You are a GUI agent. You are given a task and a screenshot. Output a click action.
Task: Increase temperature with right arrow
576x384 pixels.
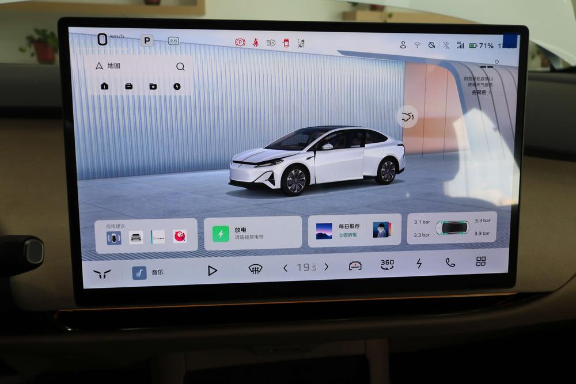pyautogui.click(x=327, y=267)
